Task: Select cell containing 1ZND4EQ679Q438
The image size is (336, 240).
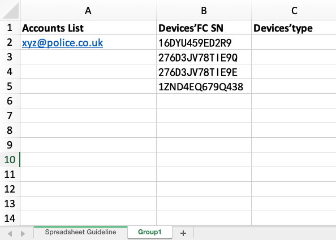Action: [204, 86]
